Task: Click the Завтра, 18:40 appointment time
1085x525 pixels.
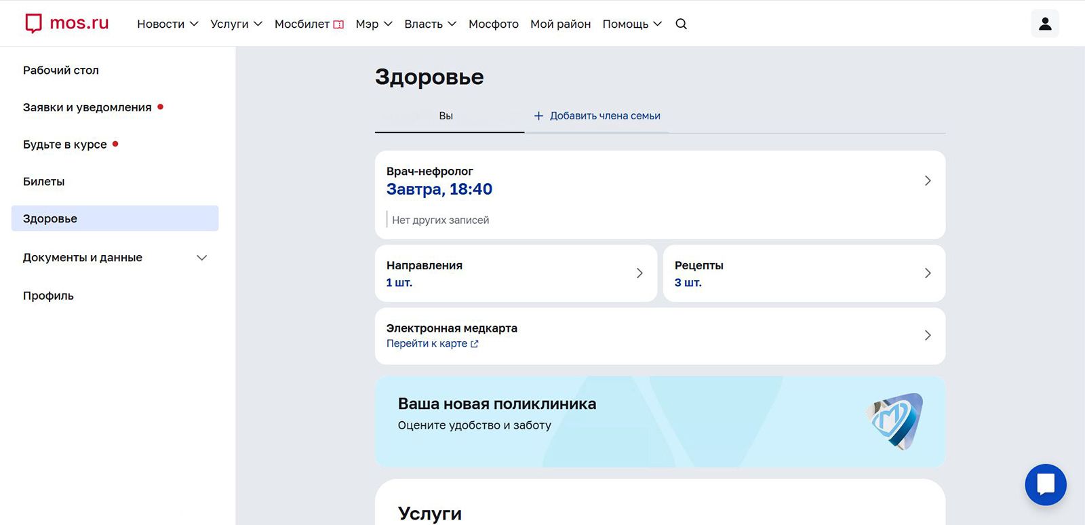Action: 439,189
